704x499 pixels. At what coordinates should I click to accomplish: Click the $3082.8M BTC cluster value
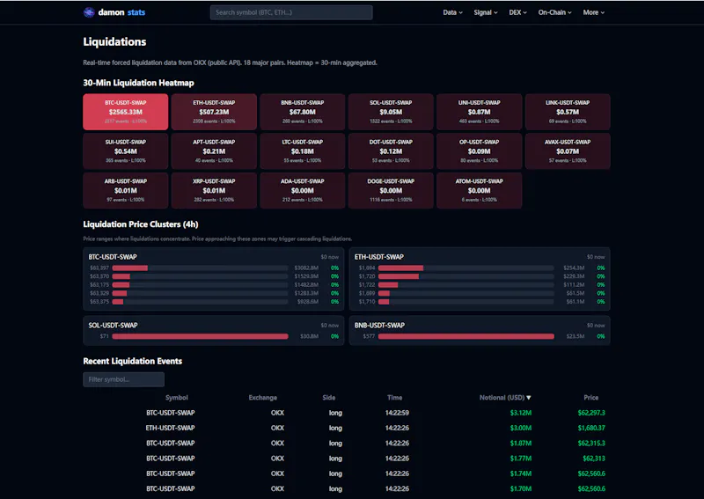pyautogui.click(x=306, y=268)
